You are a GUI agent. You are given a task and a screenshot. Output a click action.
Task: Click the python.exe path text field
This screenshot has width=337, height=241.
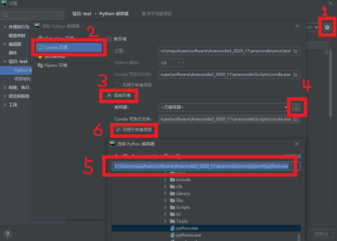tap(206, 166)
